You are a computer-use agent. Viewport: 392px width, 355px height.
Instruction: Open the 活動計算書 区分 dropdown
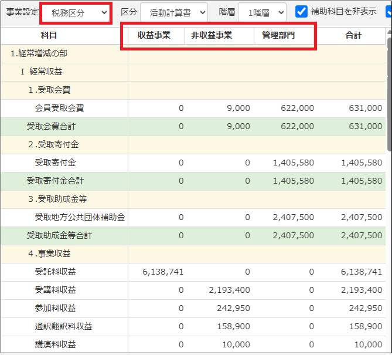[x=174, y=12]
